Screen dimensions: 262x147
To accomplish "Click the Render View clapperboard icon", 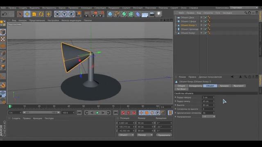I will tap(86, 14).
